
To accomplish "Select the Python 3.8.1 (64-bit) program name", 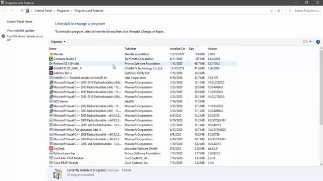I will (66, 64).
